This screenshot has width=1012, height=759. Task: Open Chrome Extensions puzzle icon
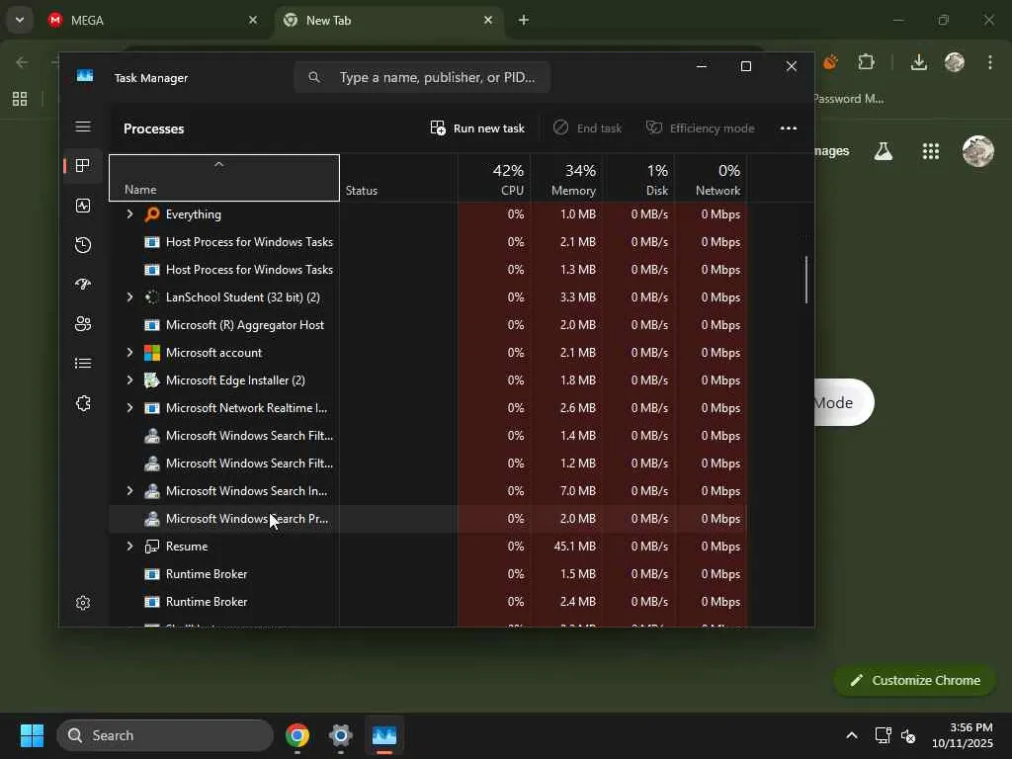tap(866, 62)
